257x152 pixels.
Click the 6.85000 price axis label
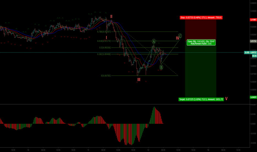(253, 90)
